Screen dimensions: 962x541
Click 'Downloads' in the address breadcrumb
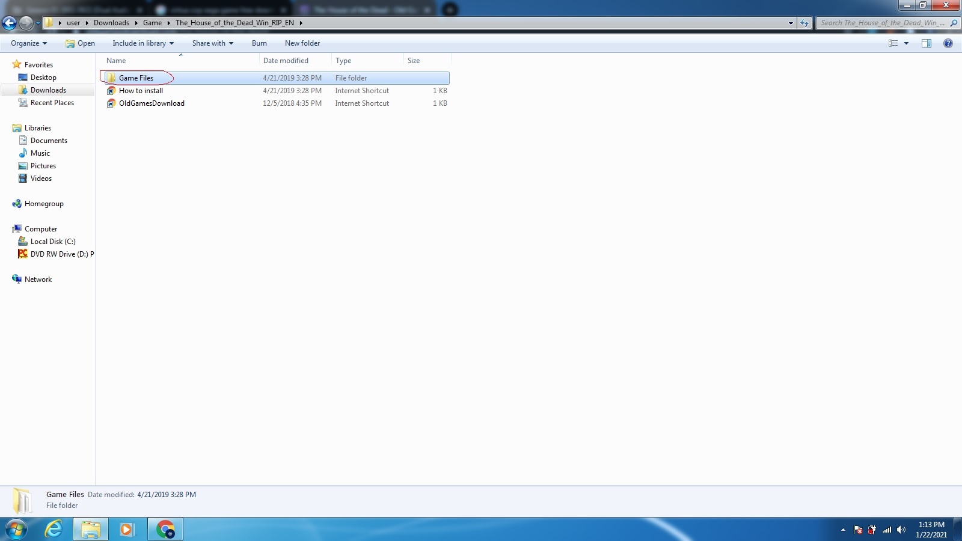[111, 23]
